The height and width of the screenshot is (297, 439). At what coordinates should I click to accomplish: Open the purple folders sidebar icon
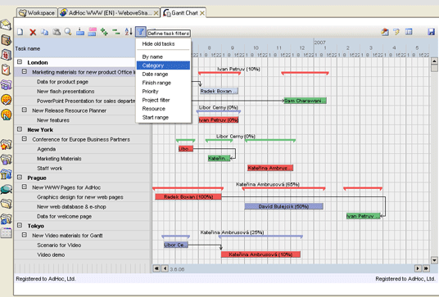click(x=7, y=84)
